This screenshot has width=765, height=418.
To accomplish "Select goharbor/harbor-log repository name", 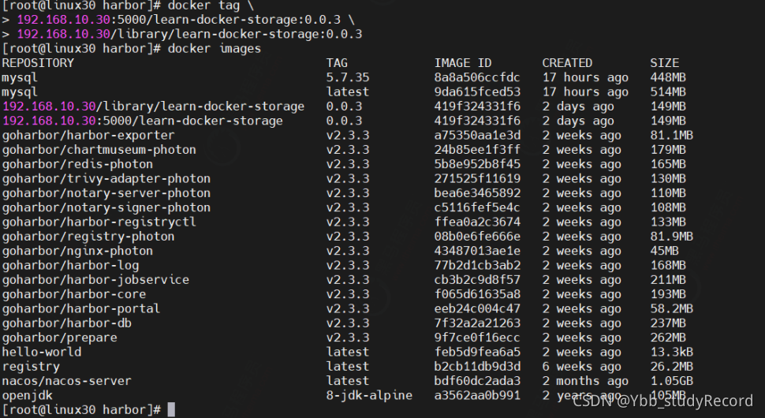I will pos(70,265).
